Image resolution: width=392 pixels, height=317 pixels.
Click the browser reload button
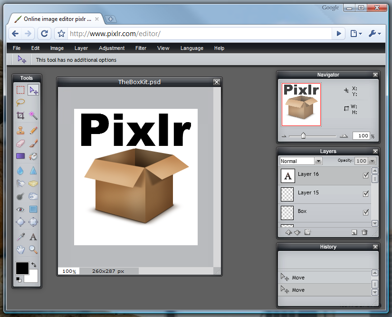click(44, 33)
